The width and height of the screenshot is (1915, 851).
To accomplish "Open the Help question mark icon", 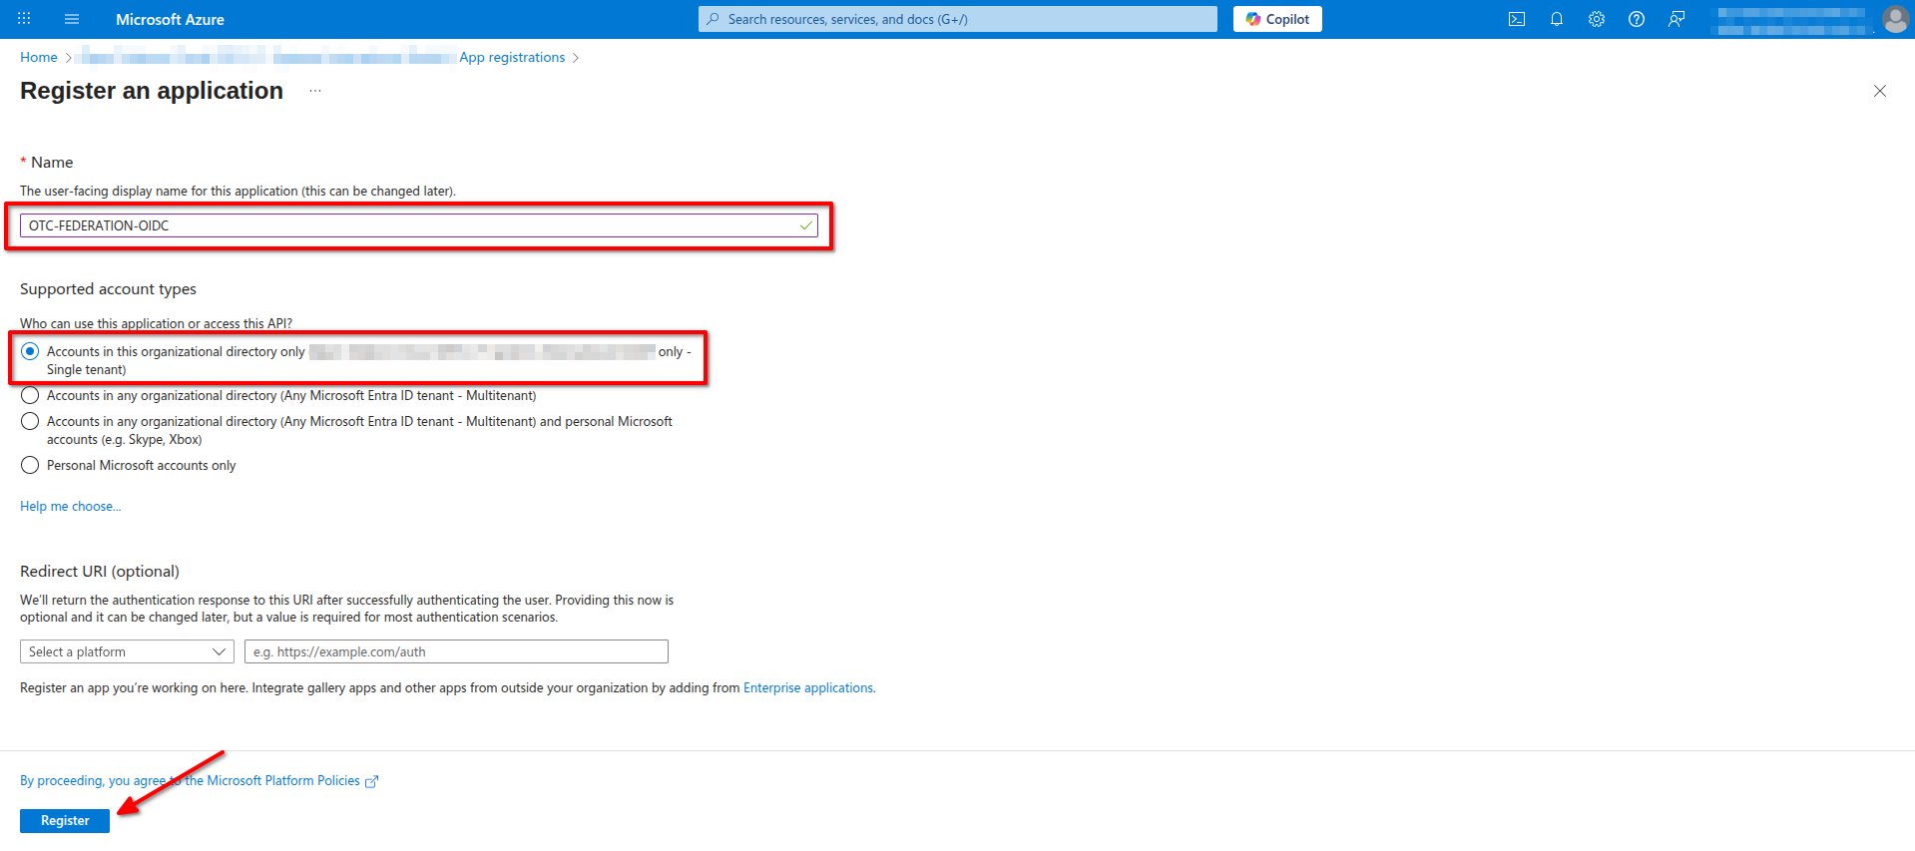I will point(1636,19).
